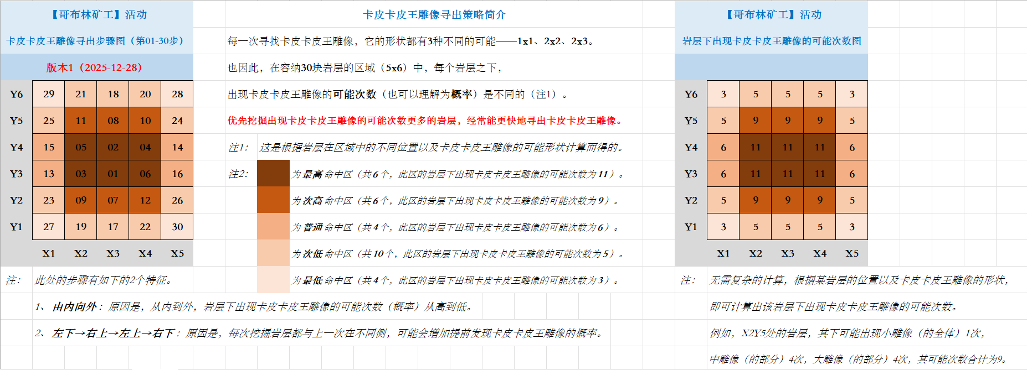Select the 岩层下出现卡皮卡皮王雕像的可能次数图 header

coord(772,41)
